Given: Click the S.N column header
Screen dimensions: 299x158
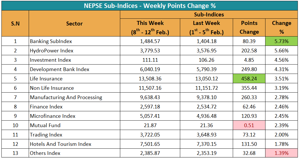Looking at the screenshot, I should click(15, 24).
